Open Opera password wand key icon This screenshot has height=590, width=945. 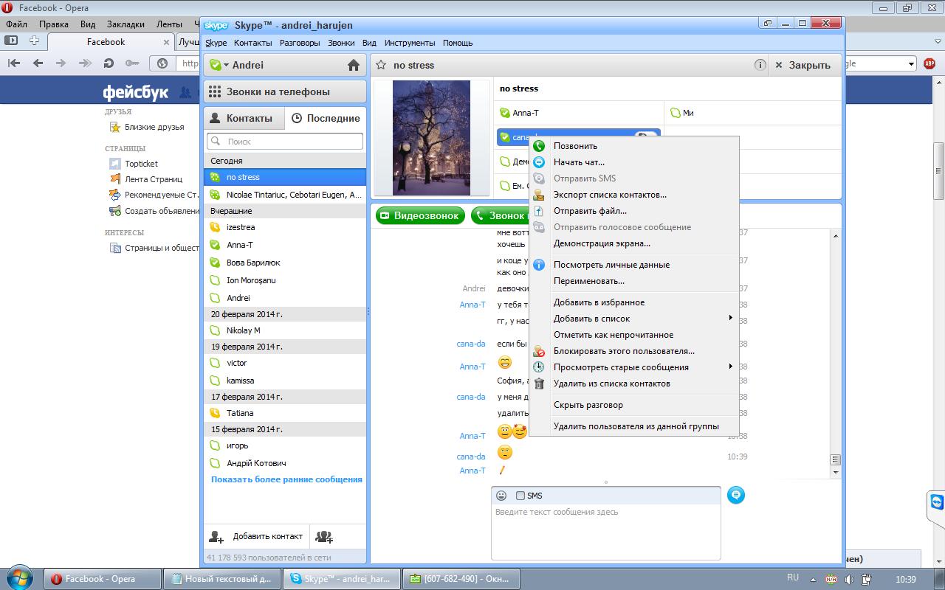click(132, 63)
